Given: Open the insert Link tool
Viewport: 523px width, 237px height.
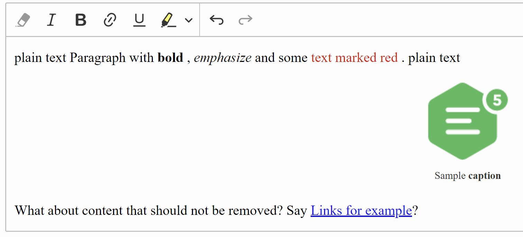Looking at the screenshot, I should (110, 20).
